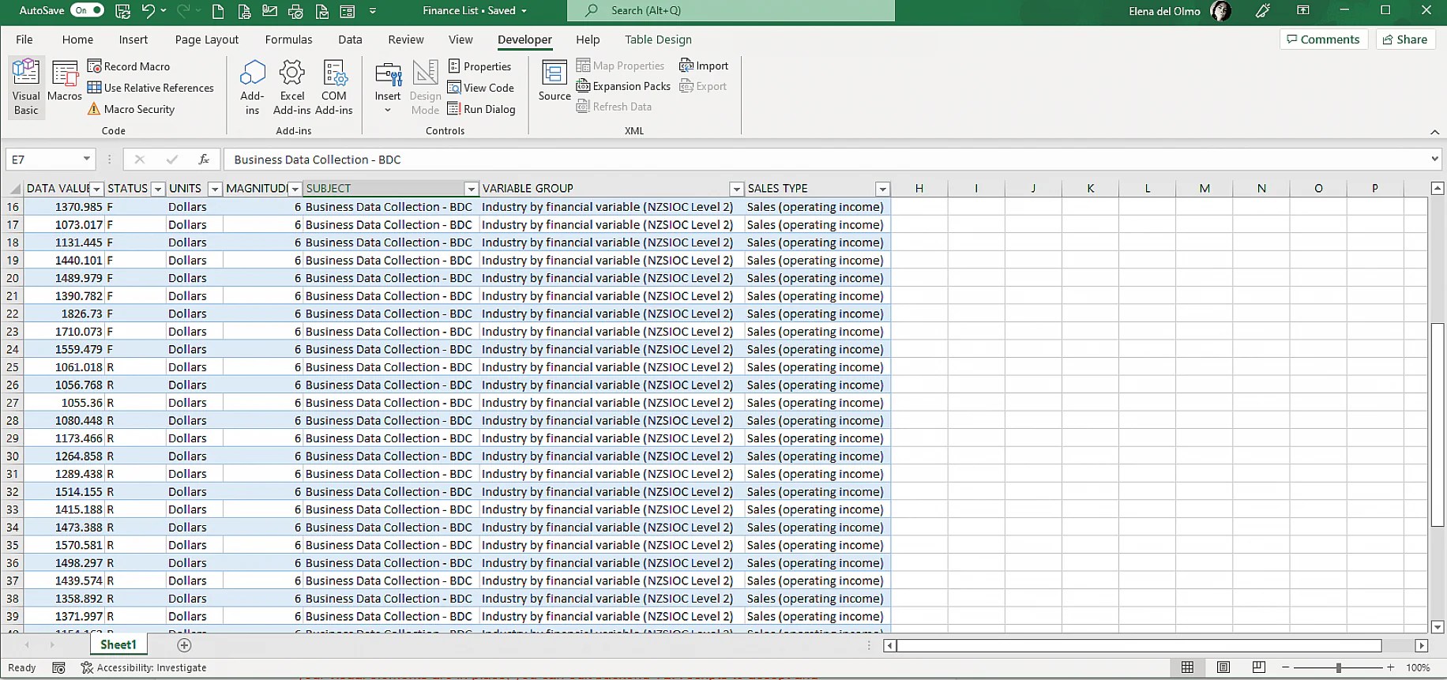This screenshot has width=1447, height=680.
Task: Click the macro recording status bar icon
Action: (58, 668)
